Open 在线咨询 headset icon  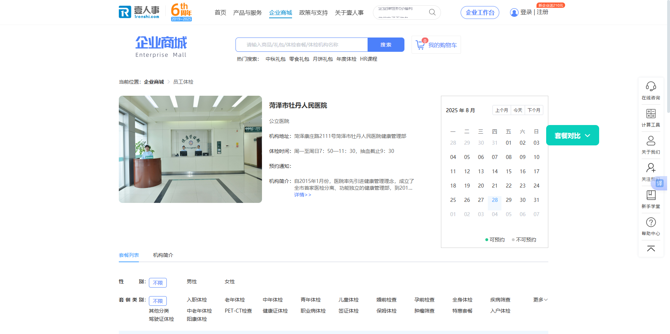tap(651, 86)
